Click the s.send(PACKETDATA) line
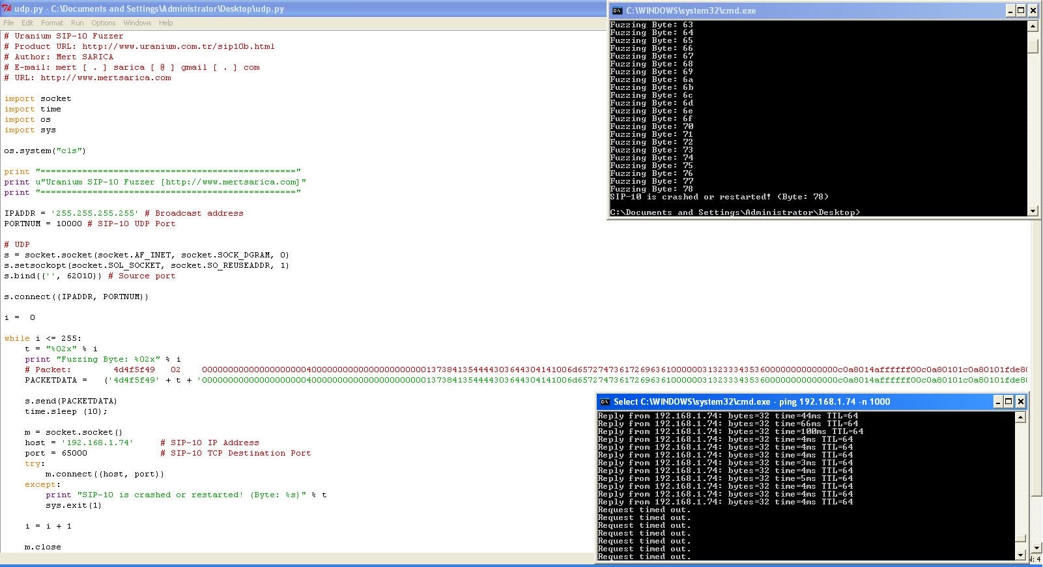The width and height of the screenshot is (1043, 567). coord(71,401)
